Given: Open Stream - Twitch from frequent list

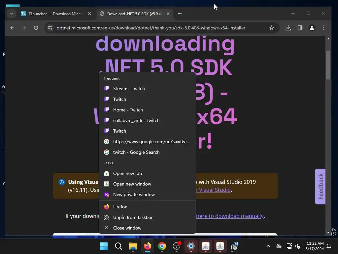Looking at the screenshot, I should point(147,89).
